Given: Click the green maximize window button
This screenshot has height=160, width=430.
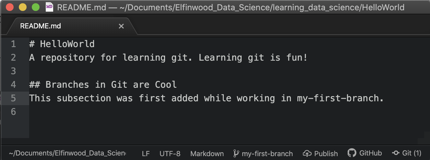Looking at the screenshot, I should point(36,7).
